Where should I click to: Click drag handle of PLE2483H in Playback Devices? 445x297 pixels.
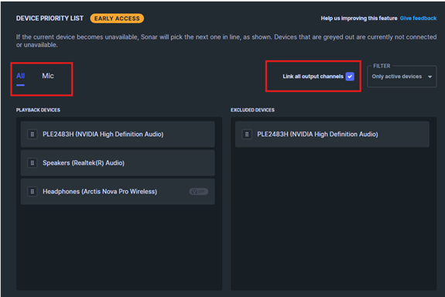(x=33, y=134)
